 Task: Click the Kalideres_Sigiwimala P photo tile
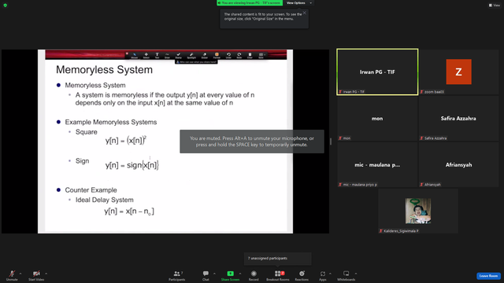[418, 211]
